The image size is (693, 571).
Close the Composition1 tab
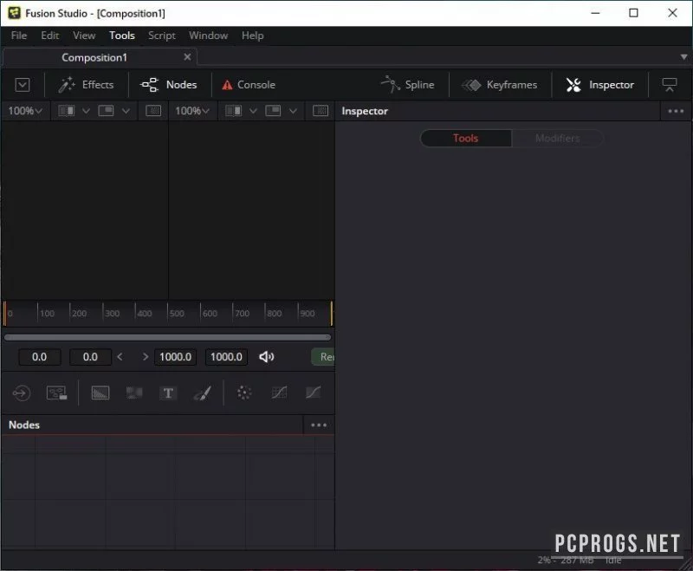pyautogui.click(x=187, y=57)
